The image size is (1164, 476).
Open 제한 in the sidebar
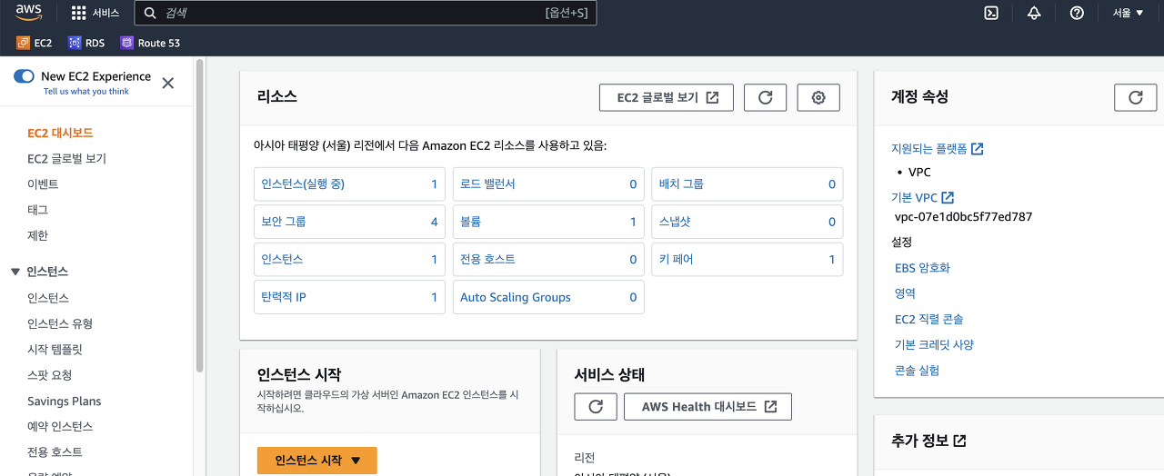pyautogui.click(x=37, y=235)
